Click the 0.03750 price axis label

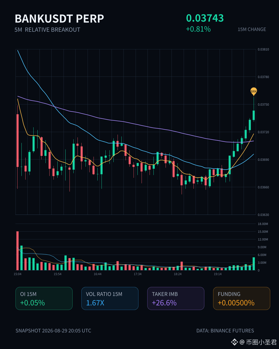[263, 104]
